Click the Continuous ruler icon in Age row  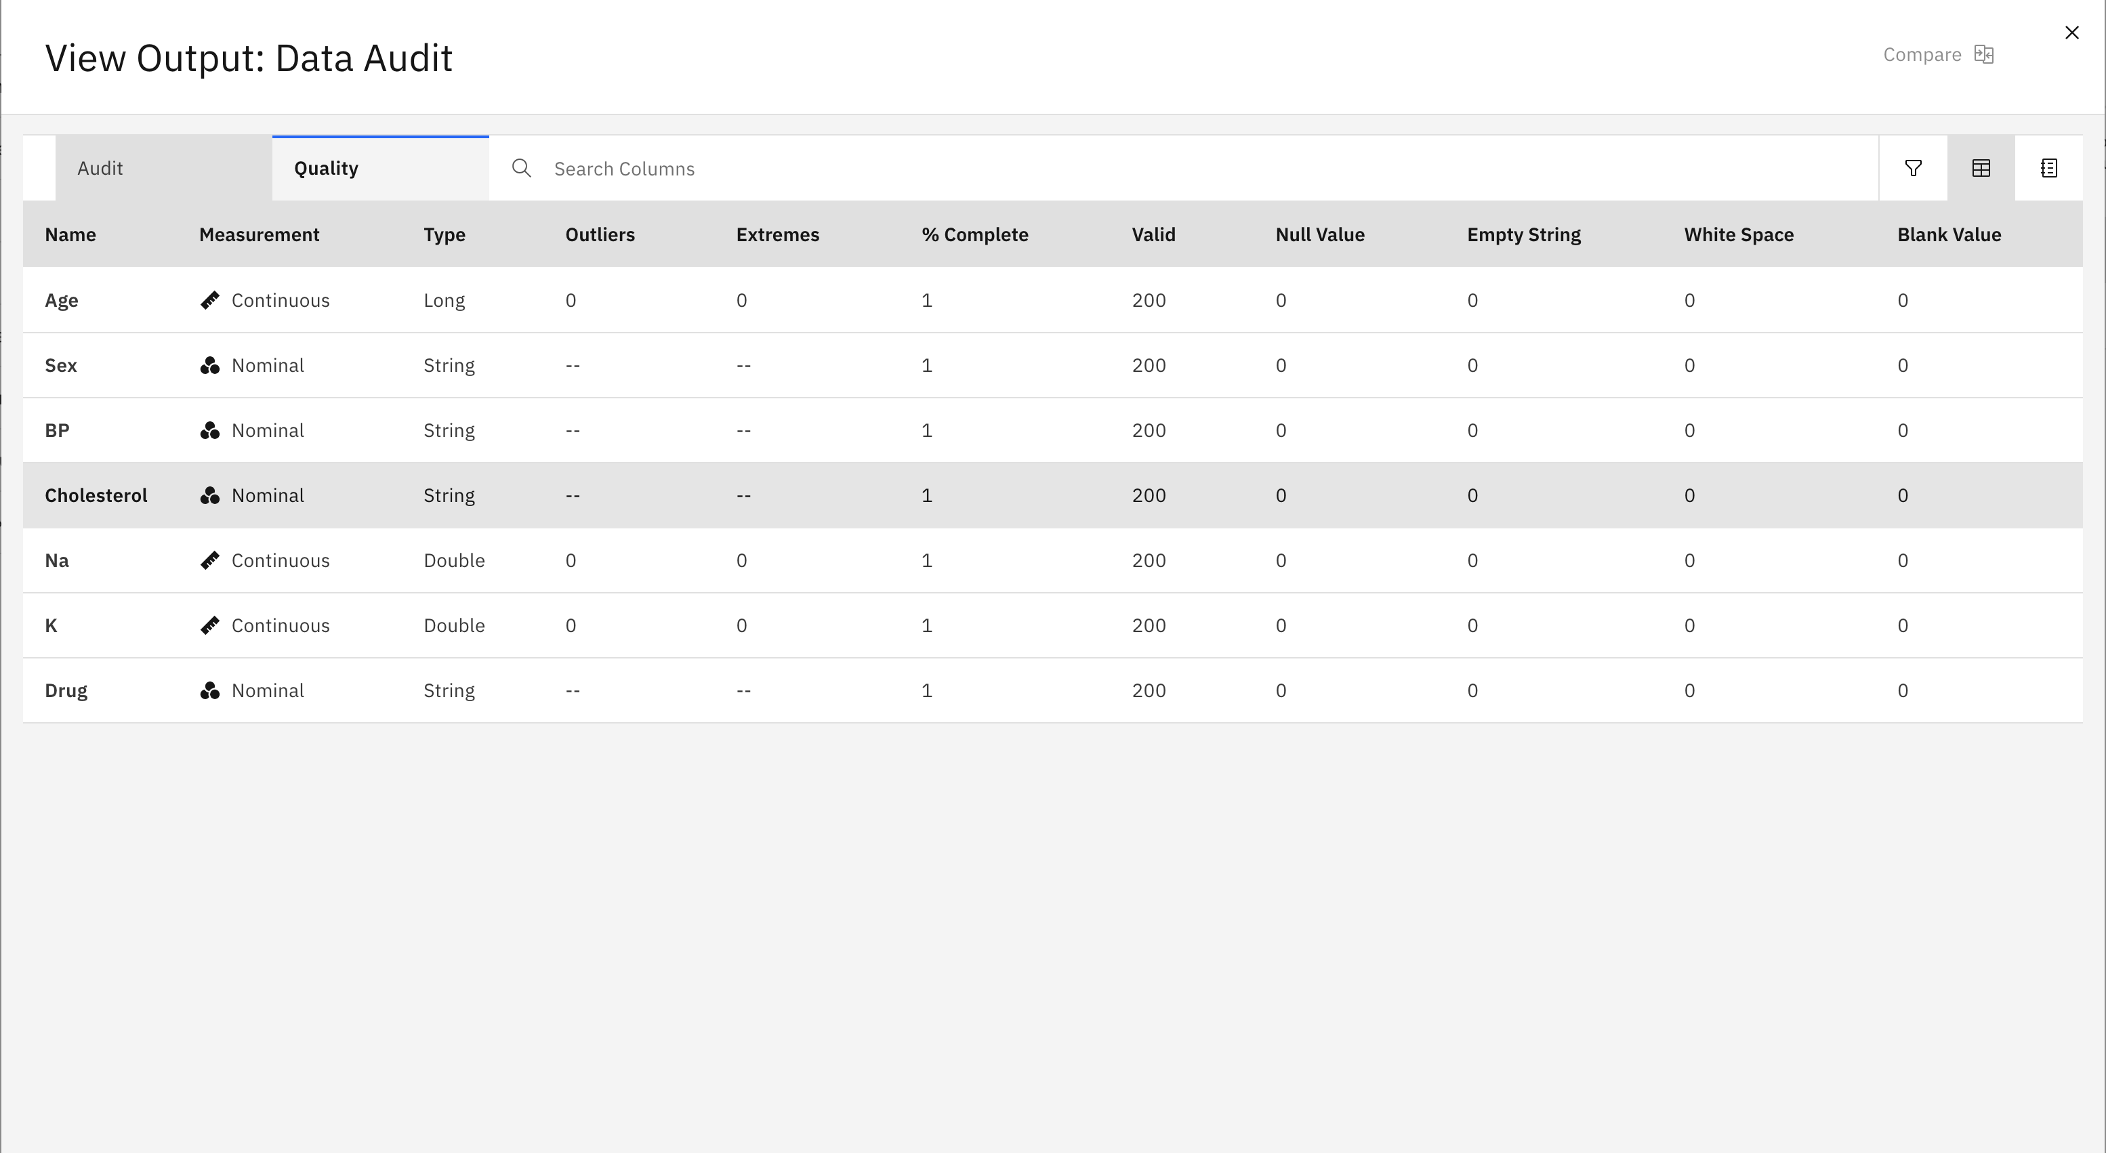210,300
